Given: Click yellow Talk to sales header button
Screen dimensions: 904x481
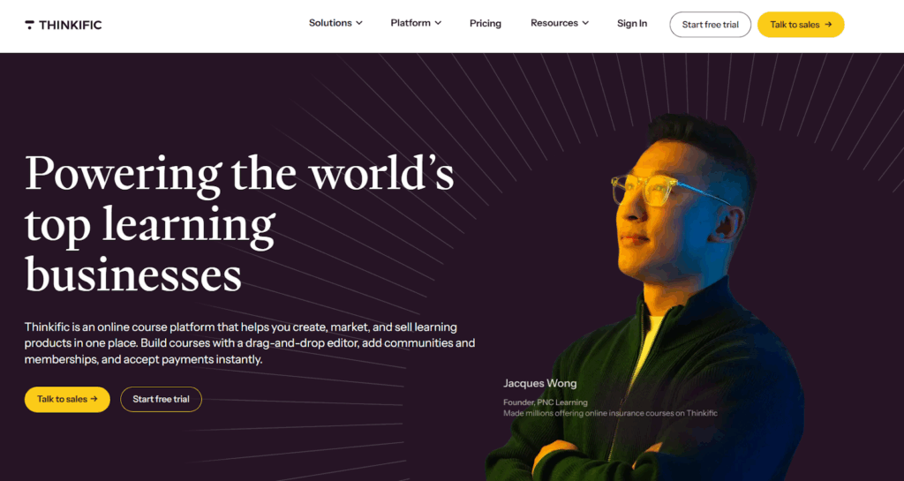Looking at the screenshot, I should tap(801, 25).
